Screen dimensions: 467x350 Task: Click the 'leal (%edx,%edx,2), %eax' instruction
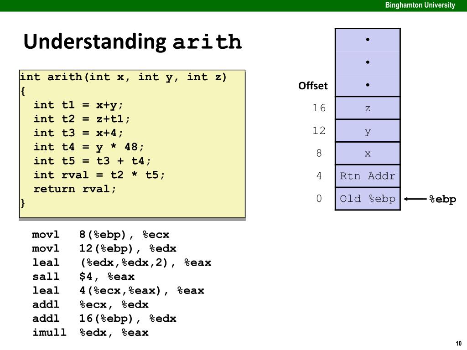coord(122,263)
